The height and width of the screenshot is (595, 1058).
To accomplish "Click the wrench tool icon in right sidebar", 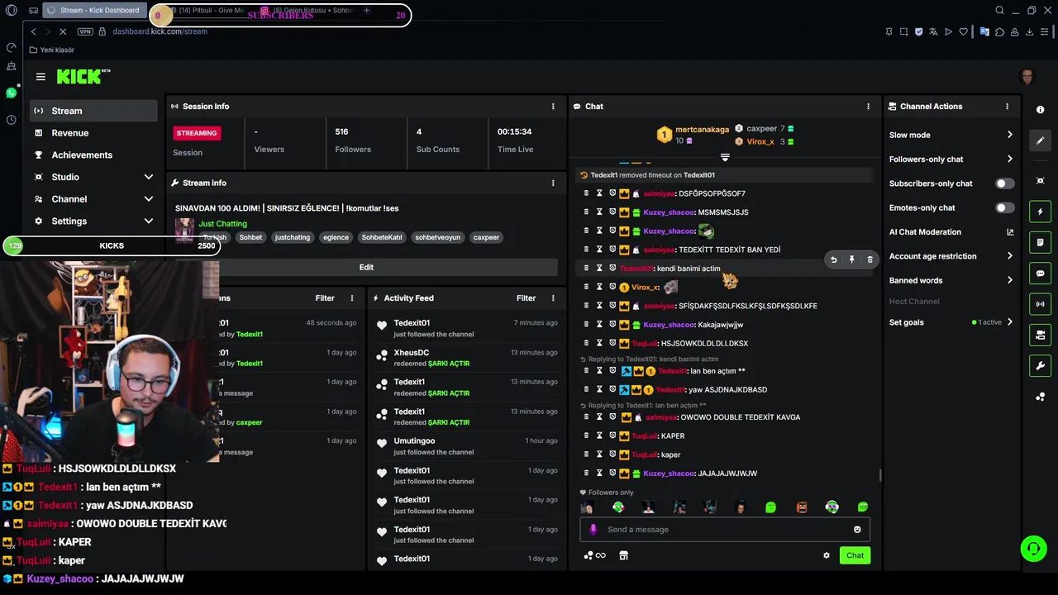I will 1040,366.
